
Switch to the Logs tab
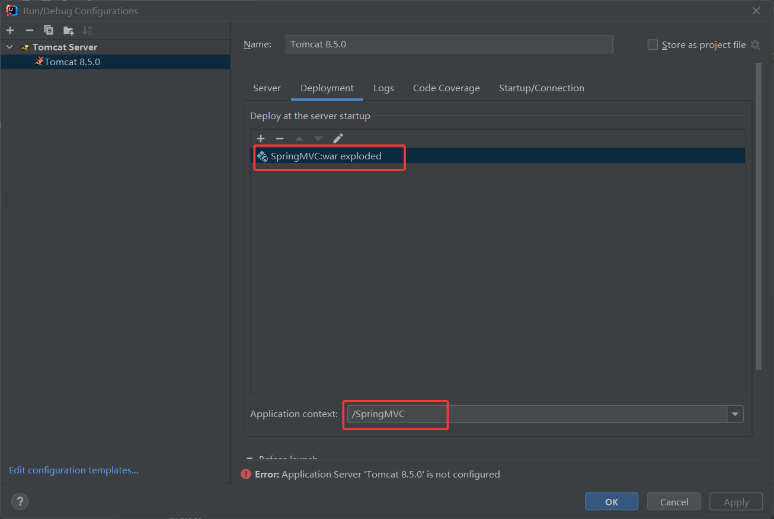pos(383,88)
